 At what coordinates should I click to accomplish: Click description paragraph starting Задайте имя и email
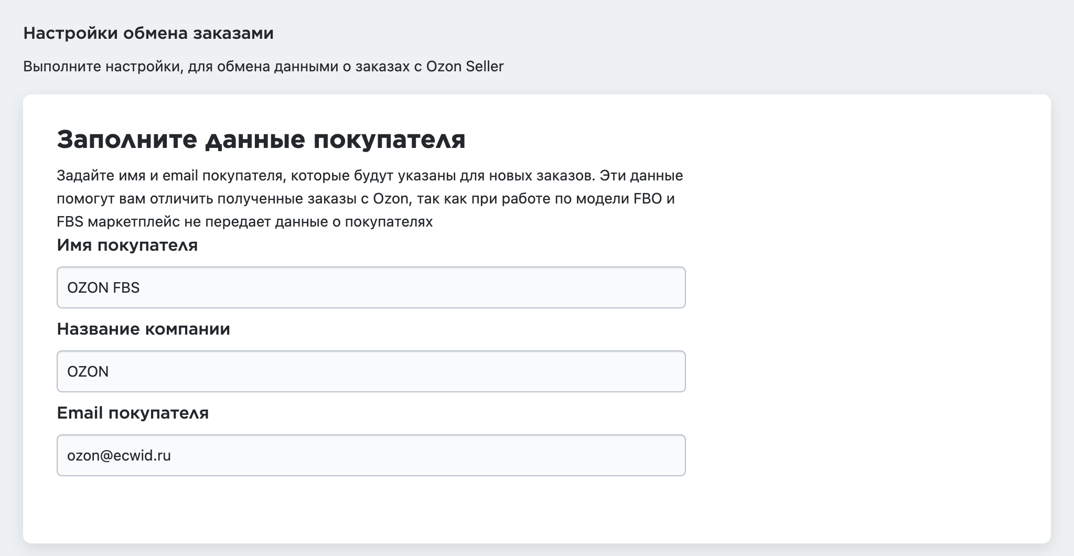370,198
